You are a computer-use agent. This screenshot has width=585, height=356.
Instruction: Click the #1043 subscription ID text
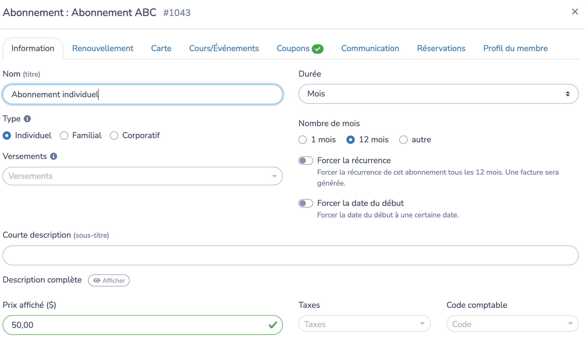[x=177, y=13]
